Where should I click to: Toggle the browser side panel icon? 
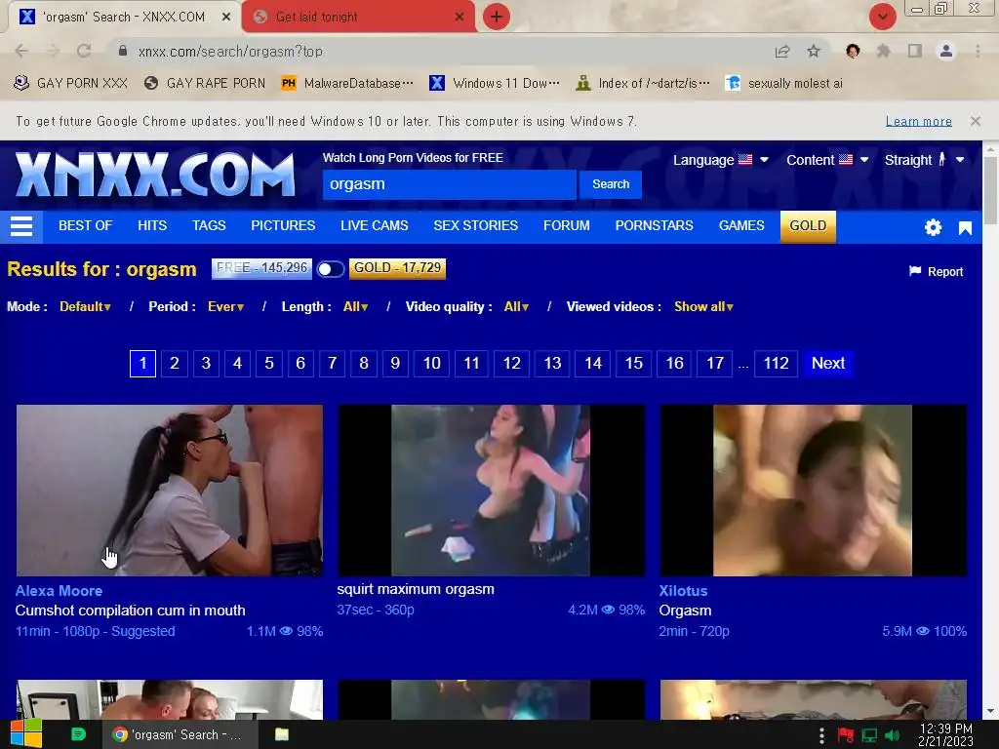click(x=915, y=51)
